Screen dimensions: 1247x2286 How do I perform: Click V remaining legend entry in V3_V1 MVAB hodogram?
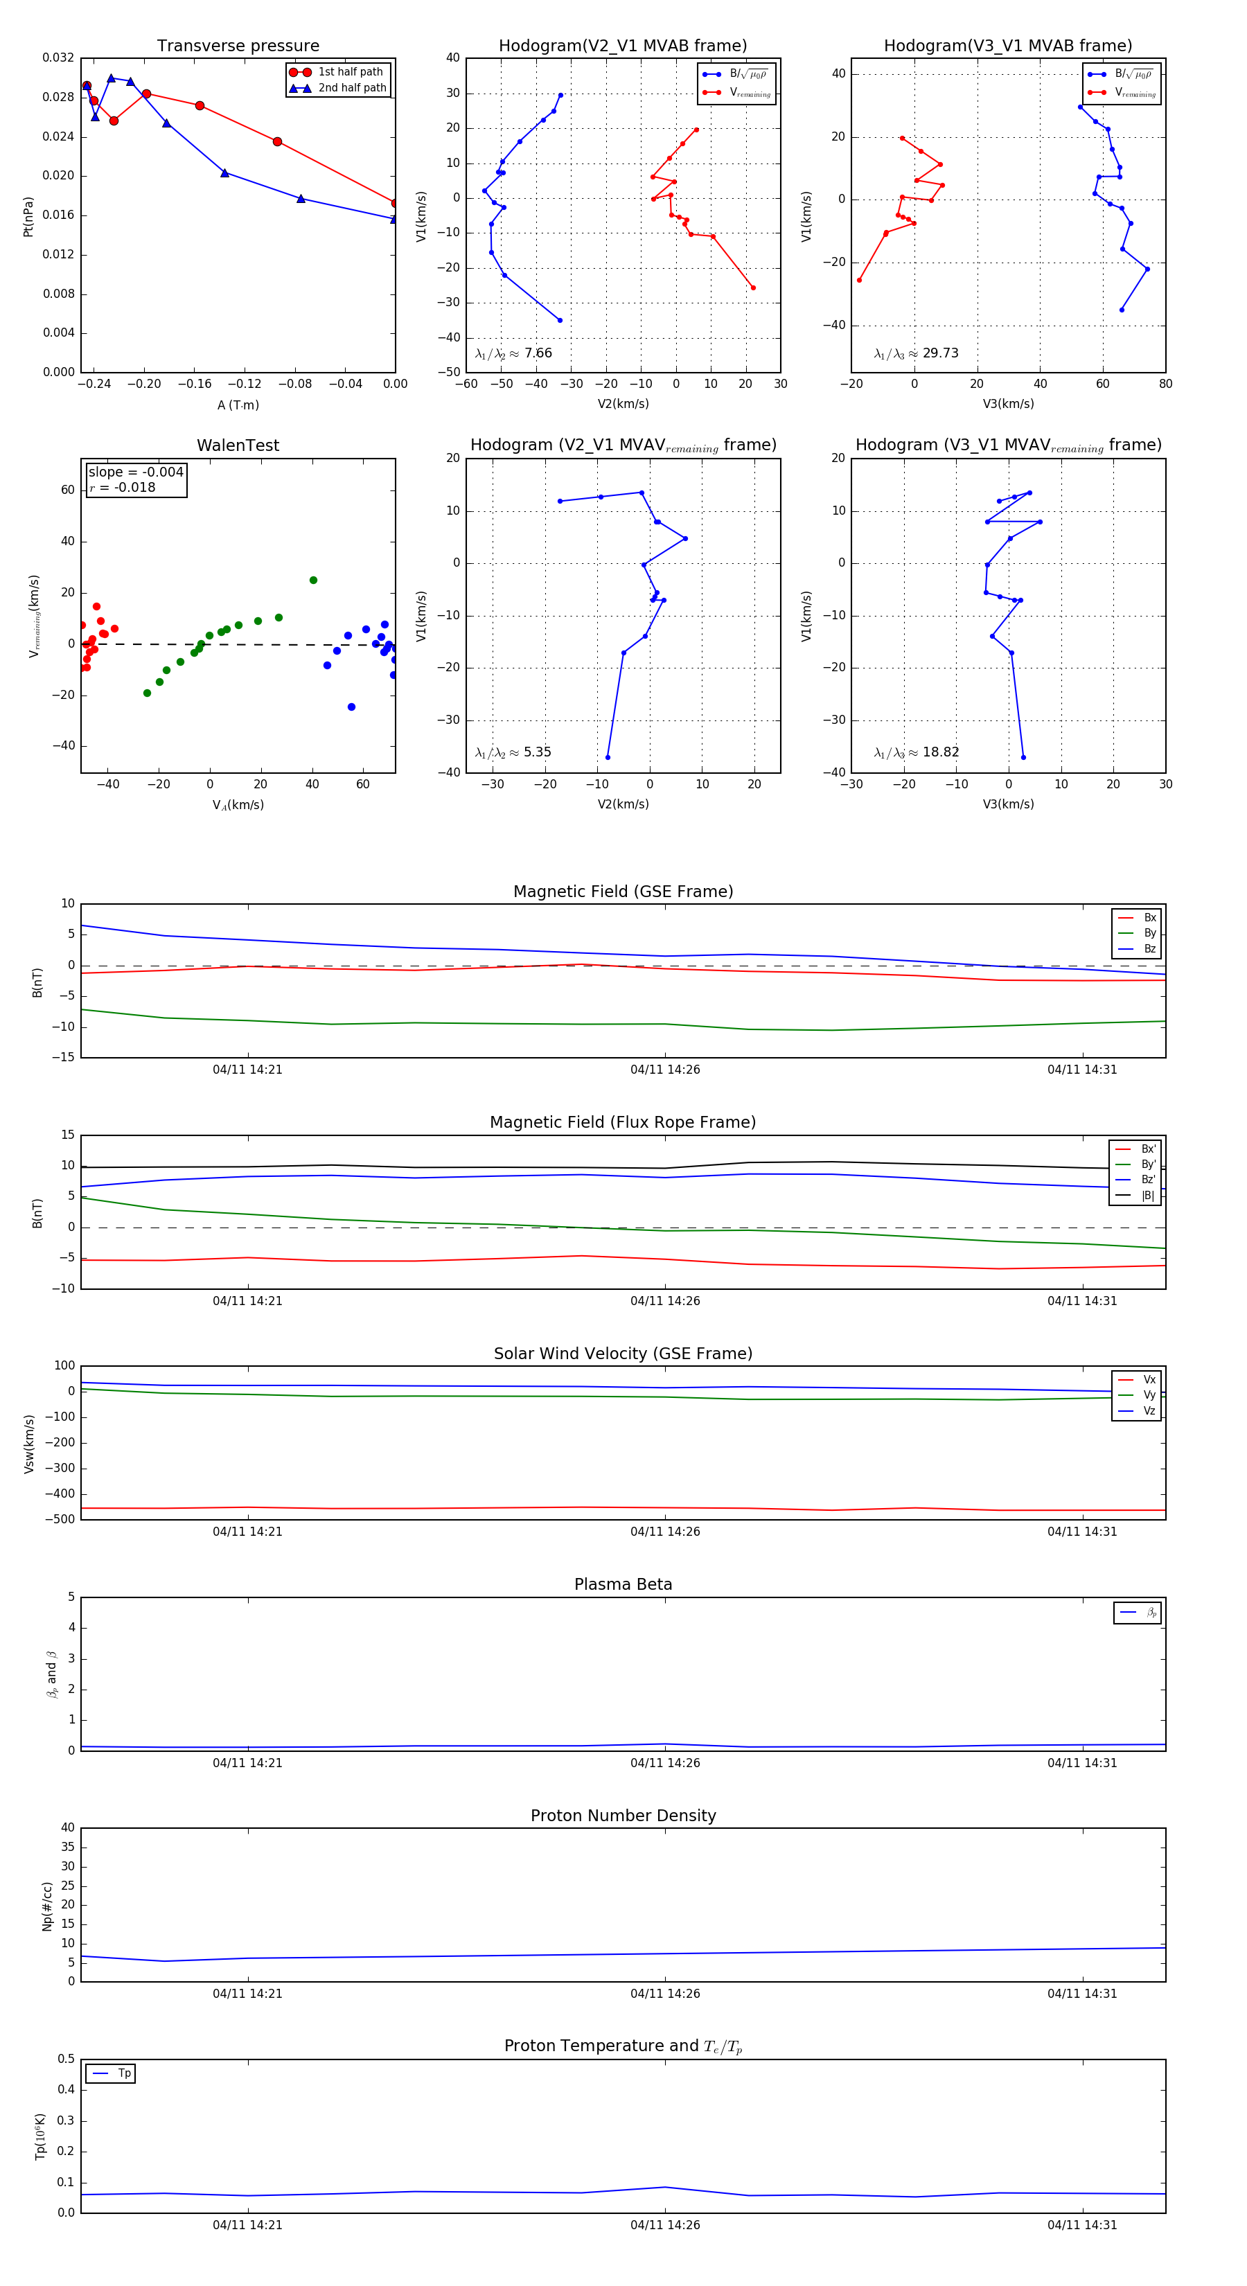click(x=1122, y=92)
